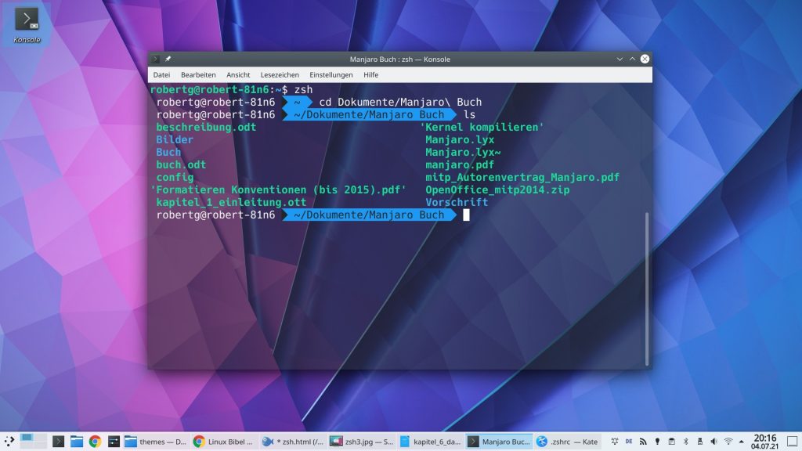
Task: Click the 'config' entry in terminal listing
Action: tap(175, 178)
